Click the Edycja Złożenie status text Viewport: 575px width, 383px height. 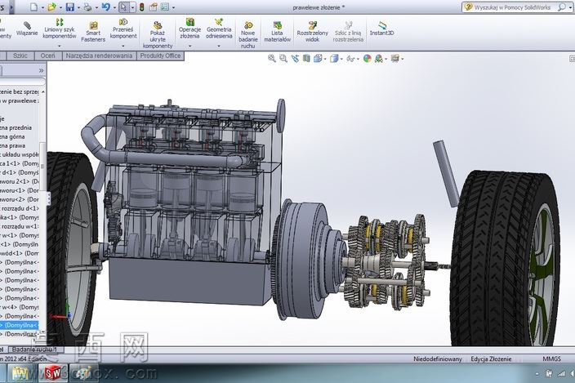(x=491, y=359)
